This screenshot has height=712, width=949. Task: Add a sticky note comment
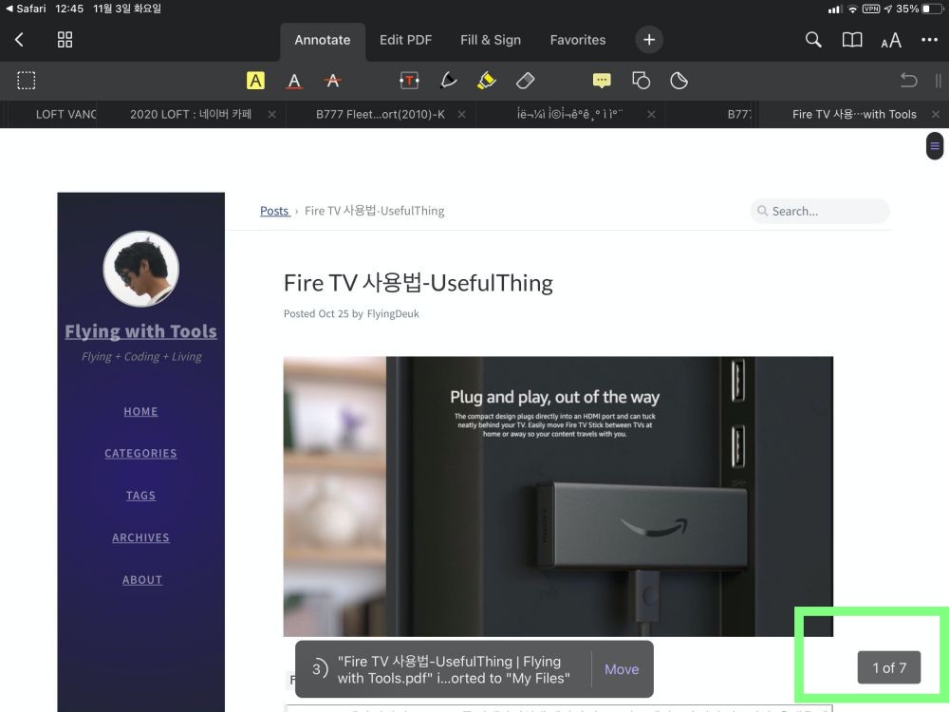click(x=602, y=81)
